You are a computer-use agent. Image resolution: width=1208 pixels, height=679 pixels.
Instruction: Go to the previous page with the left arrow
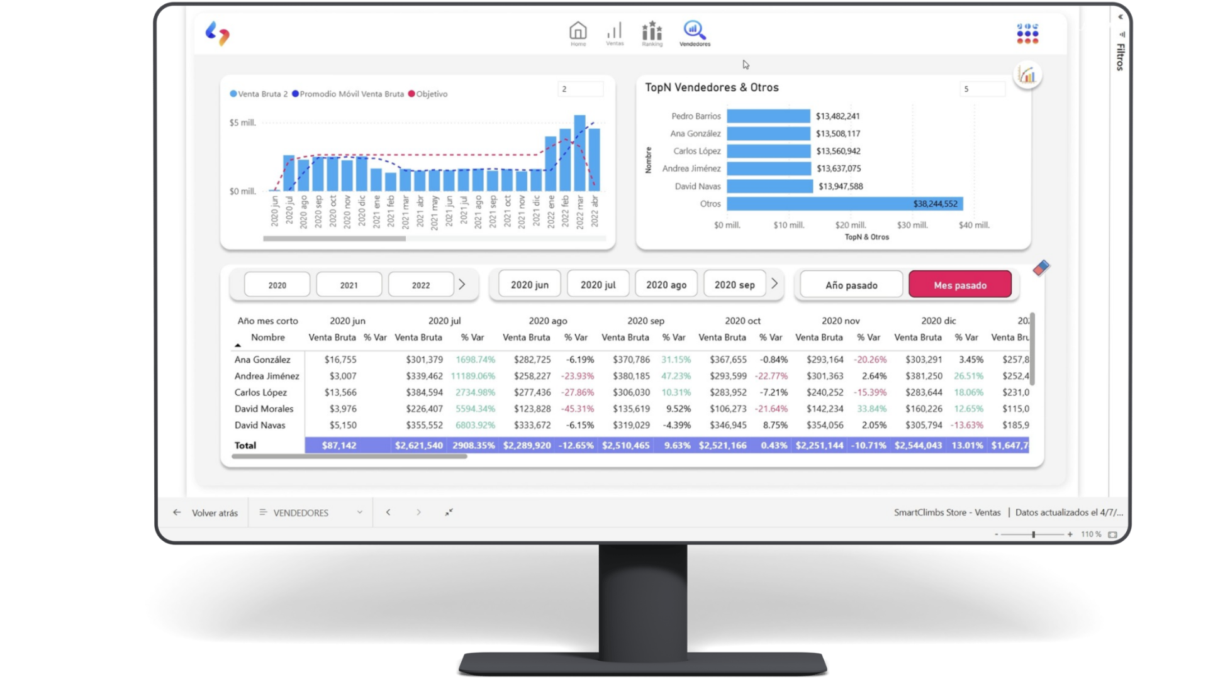(x=388, y=512)
